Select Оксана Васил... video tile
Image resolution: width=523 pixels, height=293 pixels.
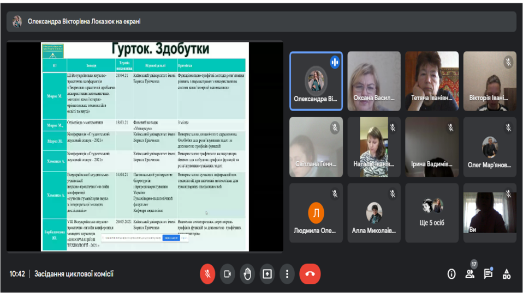374,81
